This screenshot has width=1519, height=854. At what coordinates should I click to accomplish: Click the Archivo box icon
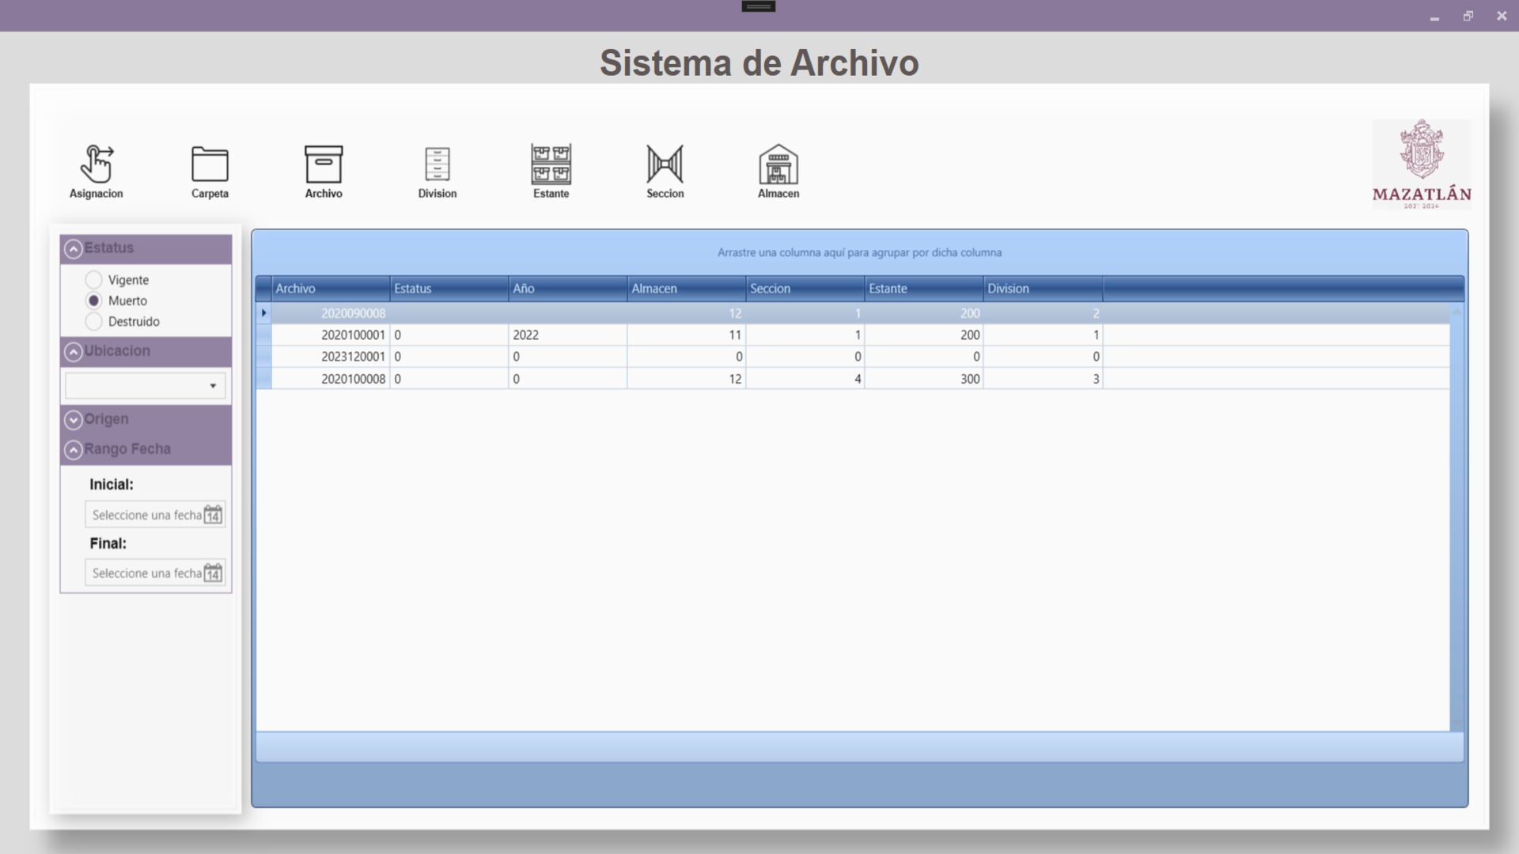click(323, 164)
